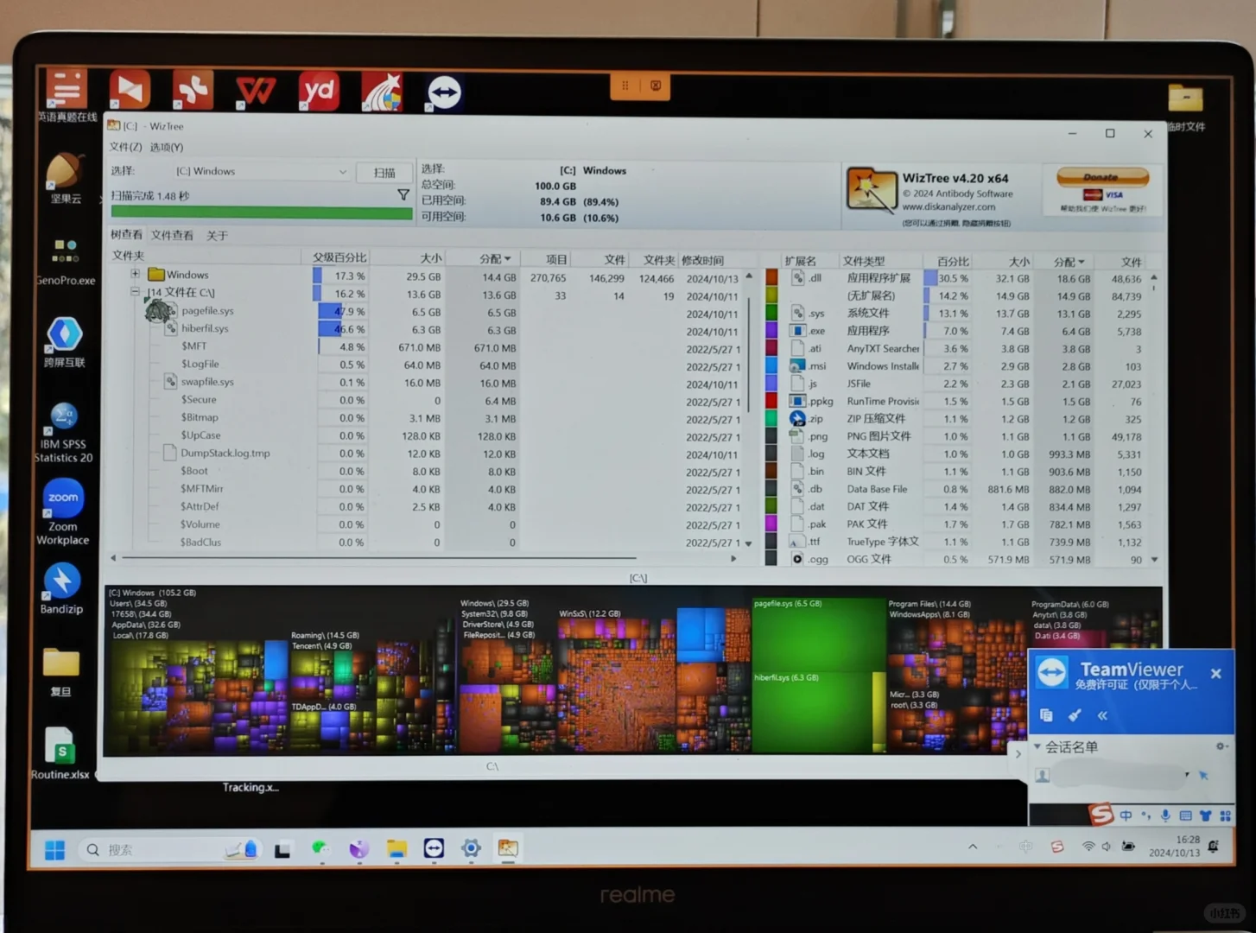Select the IBM SPSS Statistics 20 desktop icon

pos(64,433)
